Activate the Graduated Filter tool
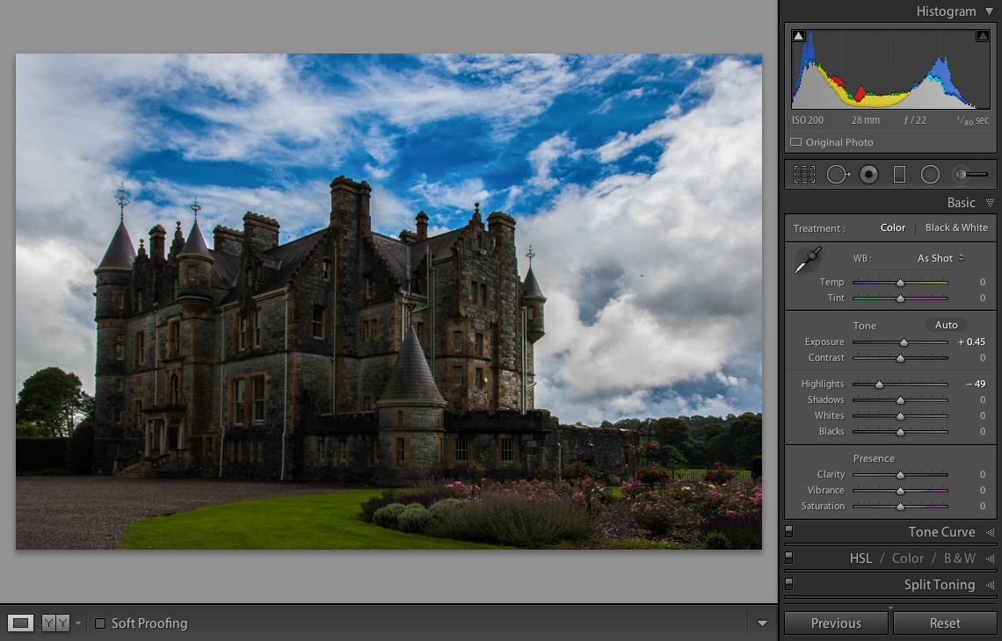This screenshot has height=641, width=1002. point(899,174)
